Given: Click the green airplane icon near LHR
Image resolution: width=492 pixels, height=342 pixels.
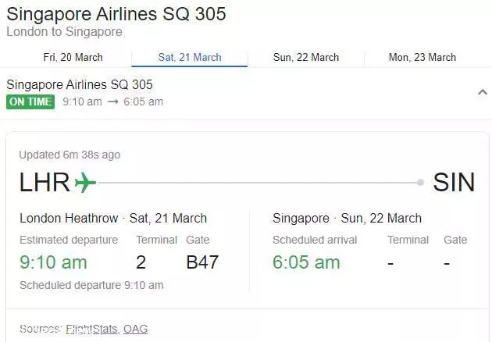Looking at the screenshot, I should (85, 182).
